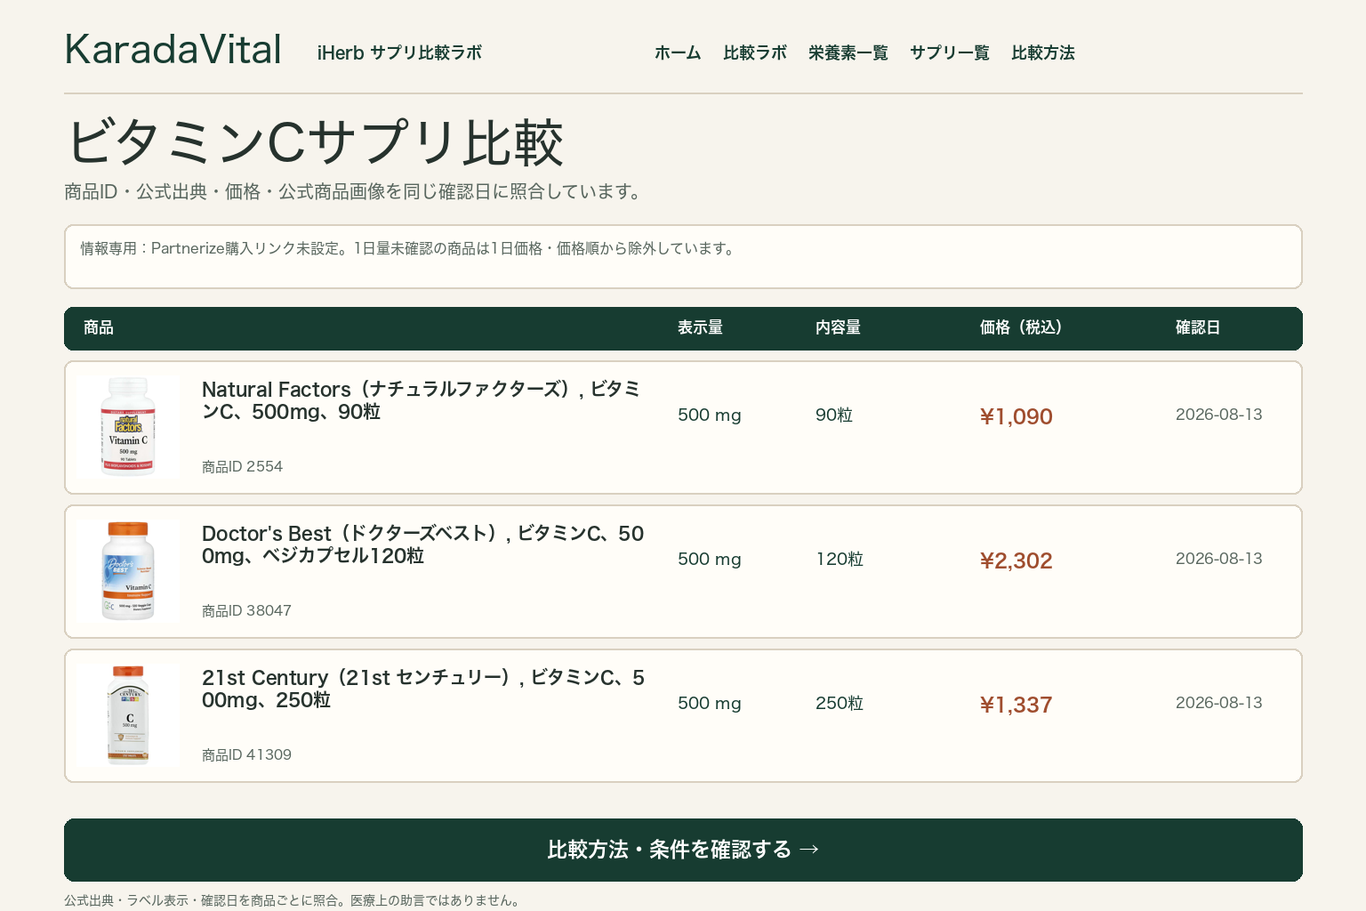
Task: Click 500 mg in Natural Factors row
Action: 710,415
